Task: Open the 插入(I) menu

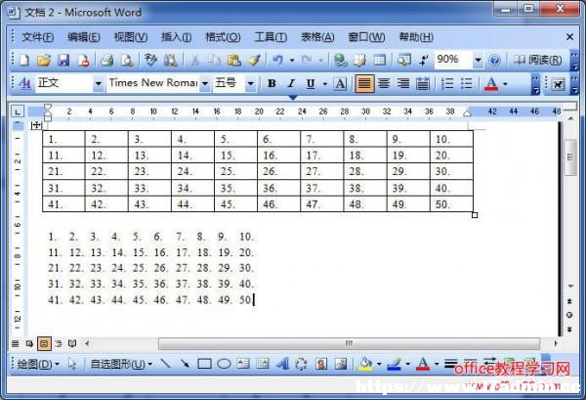Action: (x=177, y=37)
